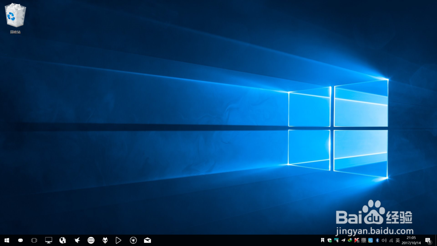Launch the bird-shaped taskbar app
The image size is (437, 246).
(x=77, y=240)
